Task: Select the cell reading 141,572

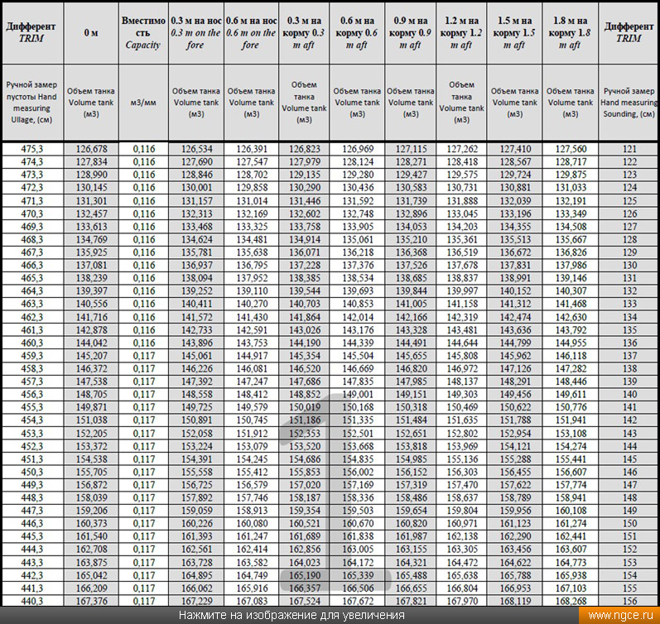Action: (196, 317)
